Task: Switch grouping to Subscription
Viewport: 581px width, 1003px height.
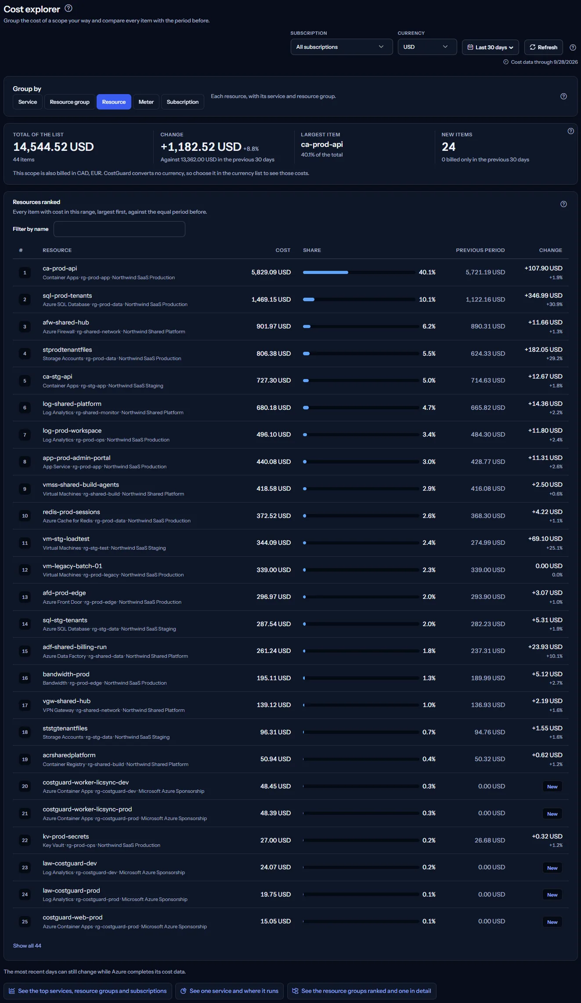Action: 183,102
